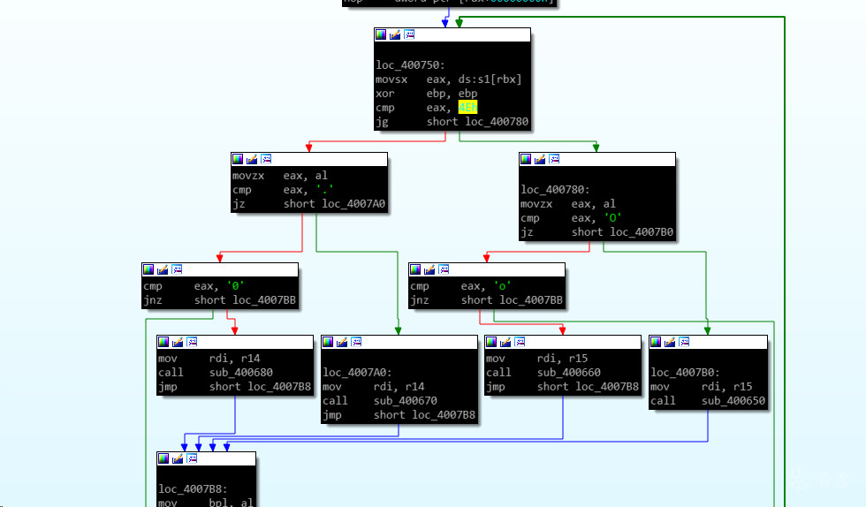Click the loc_400780: label
Screen dimensions: 866x507
(x=555, y=189)
